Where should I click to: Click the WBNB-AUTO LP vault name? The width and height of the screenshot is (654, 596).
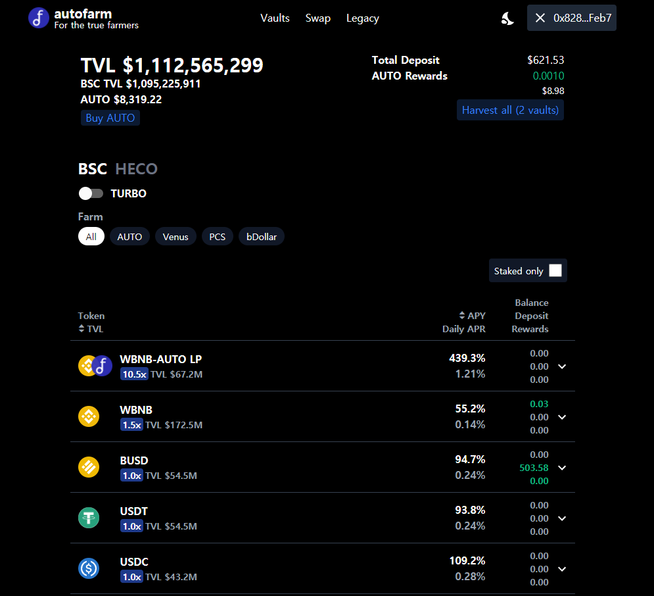(x=161, y=359)
